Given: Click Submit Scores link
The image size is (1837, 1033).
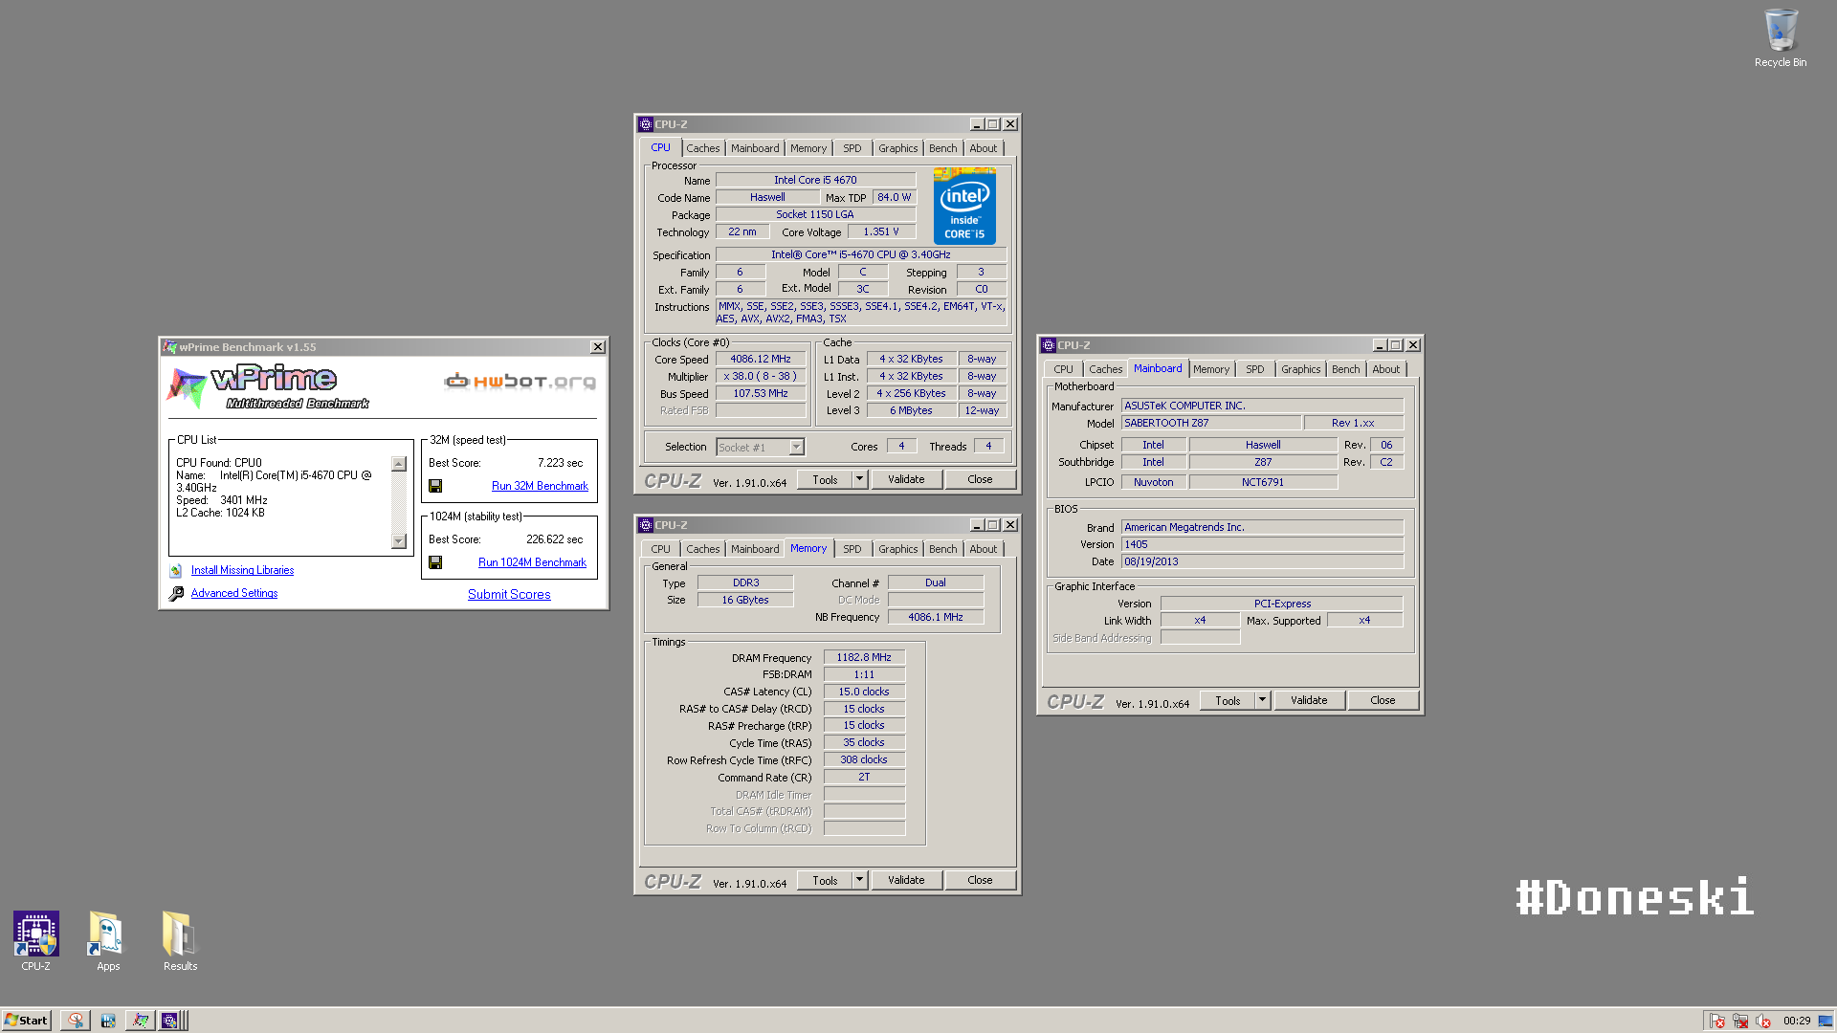Looking at the screenshot, I should (x=509, y=594).
